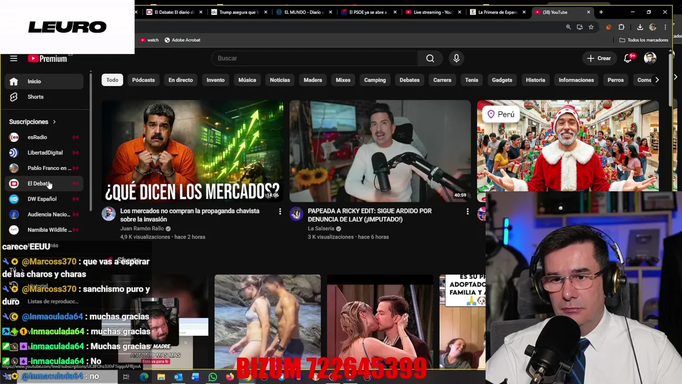The height and width of the screenshot is (384, 682).
Task: Open the El Debate subscription
Action: [x=44, y=183]
